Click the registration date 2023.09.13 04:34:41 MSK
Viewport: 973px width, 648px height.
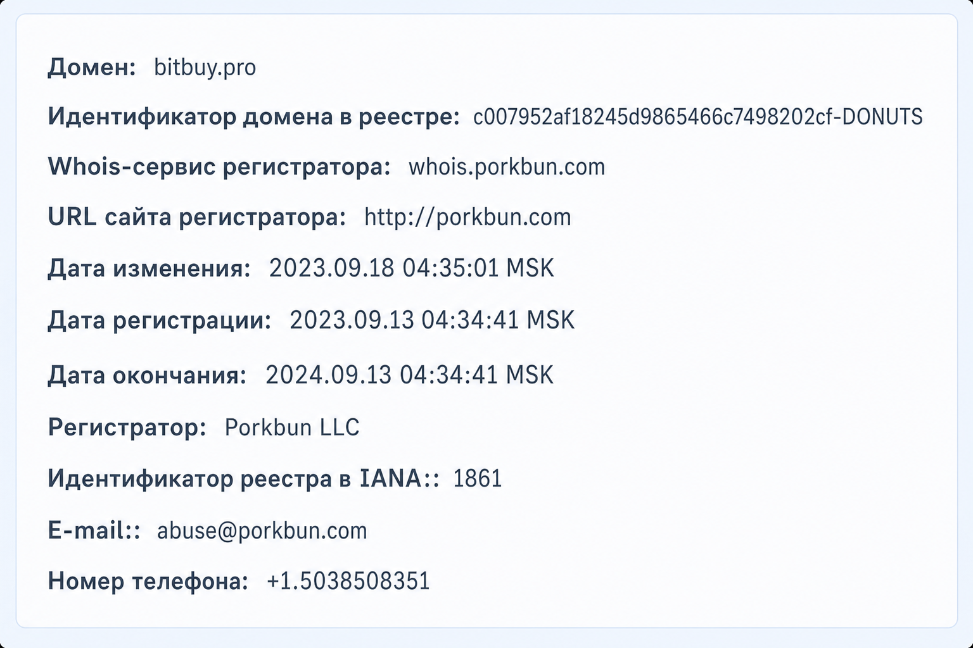click(432, 320)
